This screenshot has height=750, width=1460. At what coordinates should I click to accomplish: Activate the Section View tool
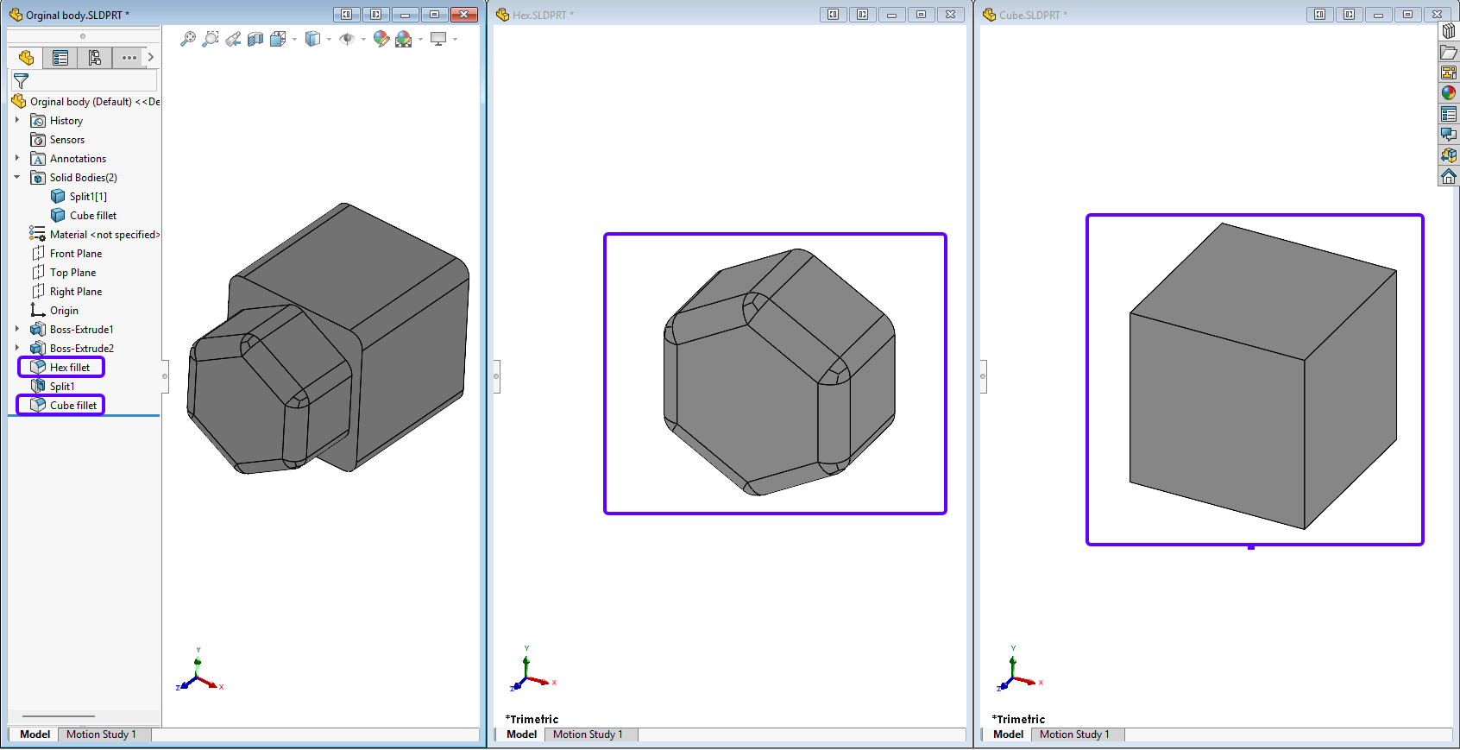tap(255, 39)
